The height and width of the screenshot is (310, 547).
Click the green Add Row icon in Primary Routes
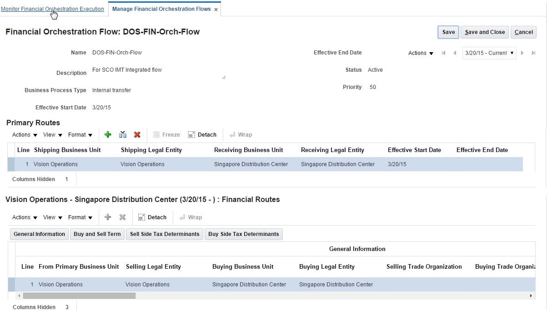108,134
